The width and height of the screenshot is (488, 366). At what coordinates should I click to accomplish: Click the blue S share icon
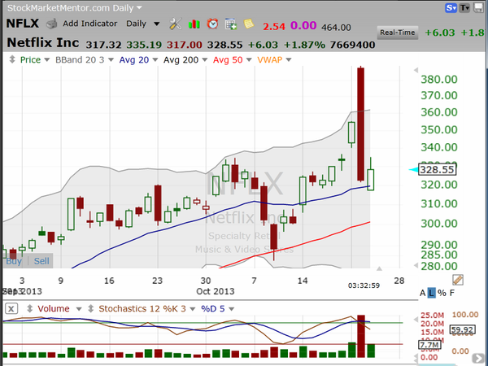(x=451, y=8)
